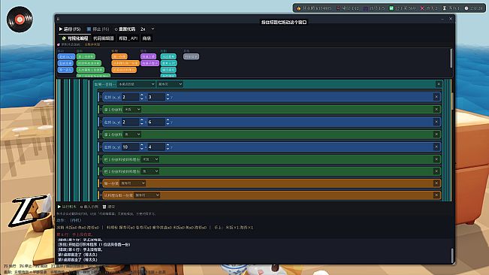The height and width of the screenshot is (275, 489).
Task: Click the y field showing 6
Action: 156,122
